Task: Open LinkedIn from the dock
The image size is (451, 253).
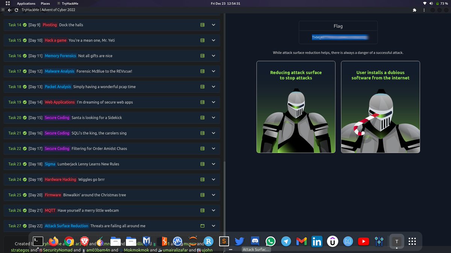Action: tap(317, 241)
